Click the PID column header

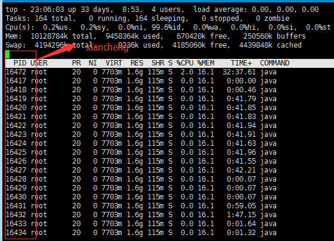pos(20,63)
